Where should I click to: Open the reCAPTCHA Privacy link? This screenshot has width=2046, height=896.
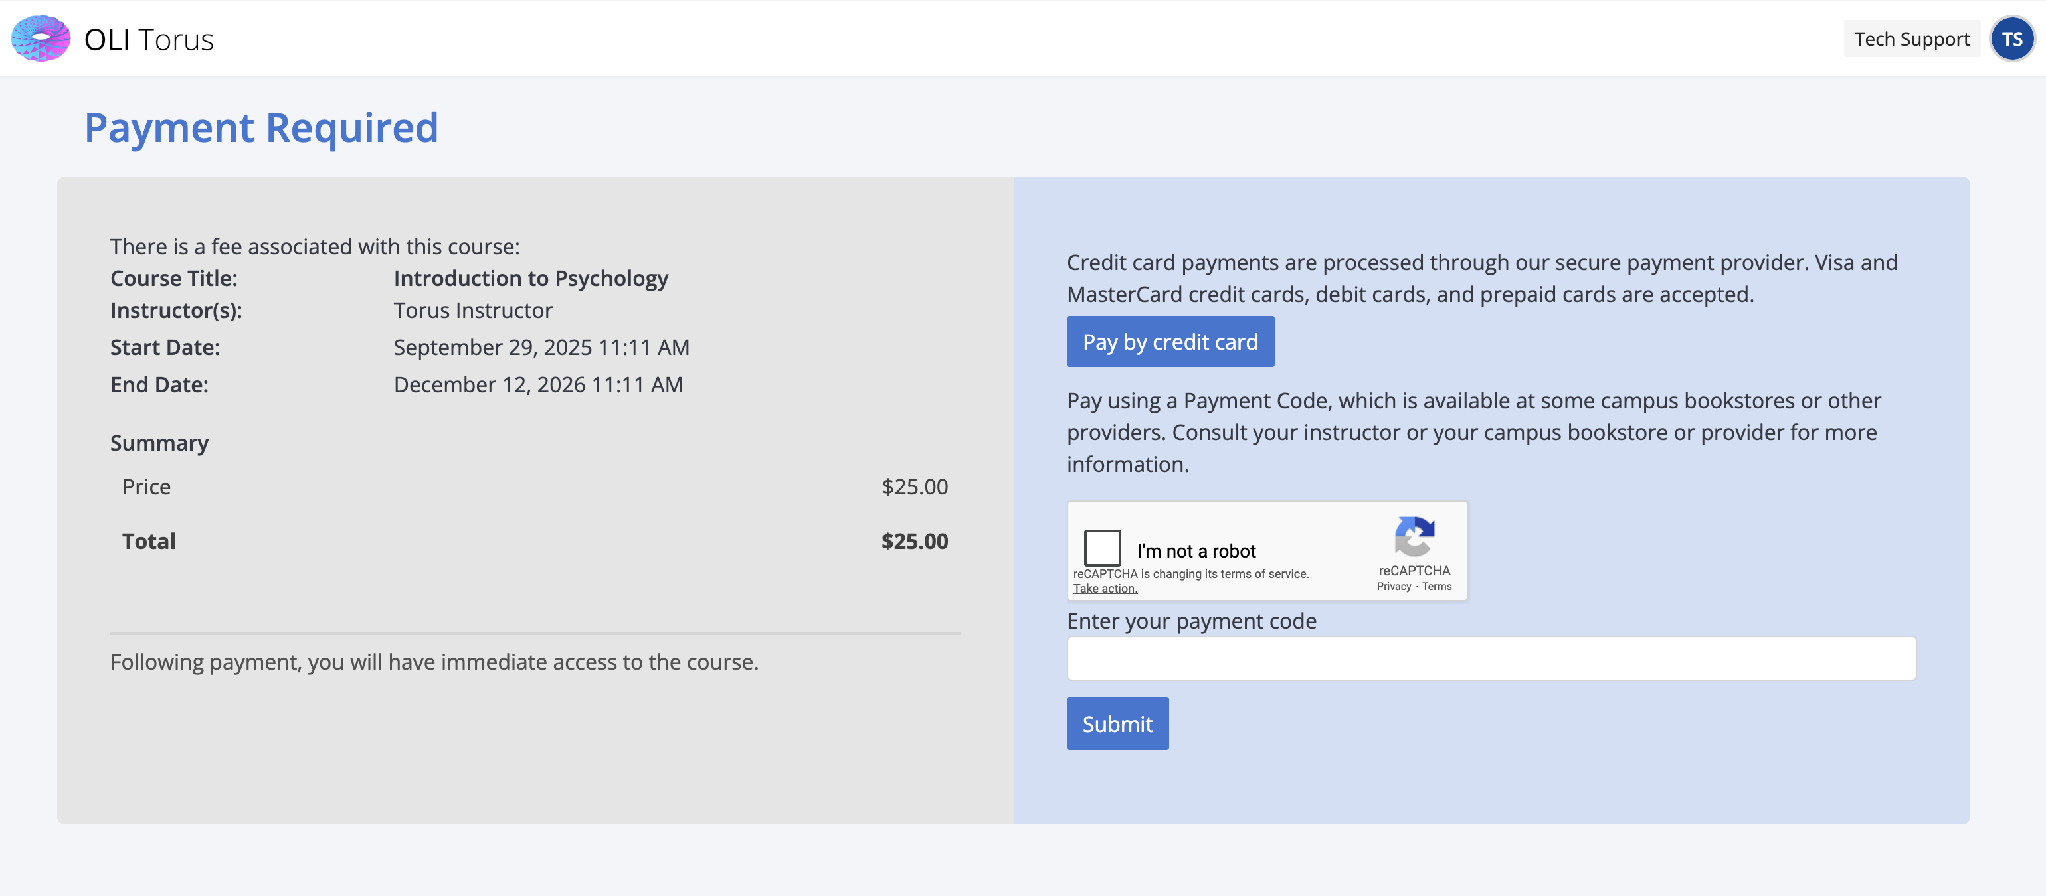click(x=1393, y=587)
